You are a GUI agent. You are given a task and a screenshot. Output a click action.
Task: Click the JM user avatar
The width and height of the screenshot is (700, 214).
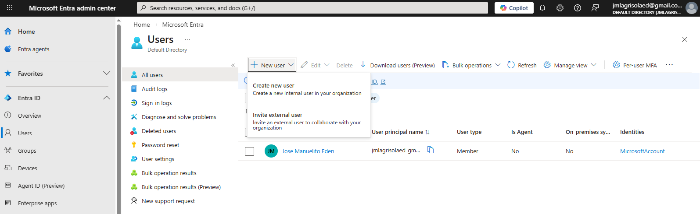pos(271,151)
